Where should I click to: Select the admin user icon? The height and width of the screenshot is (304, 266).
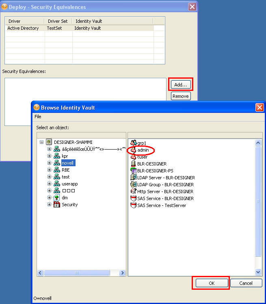(x=133, y=150)
